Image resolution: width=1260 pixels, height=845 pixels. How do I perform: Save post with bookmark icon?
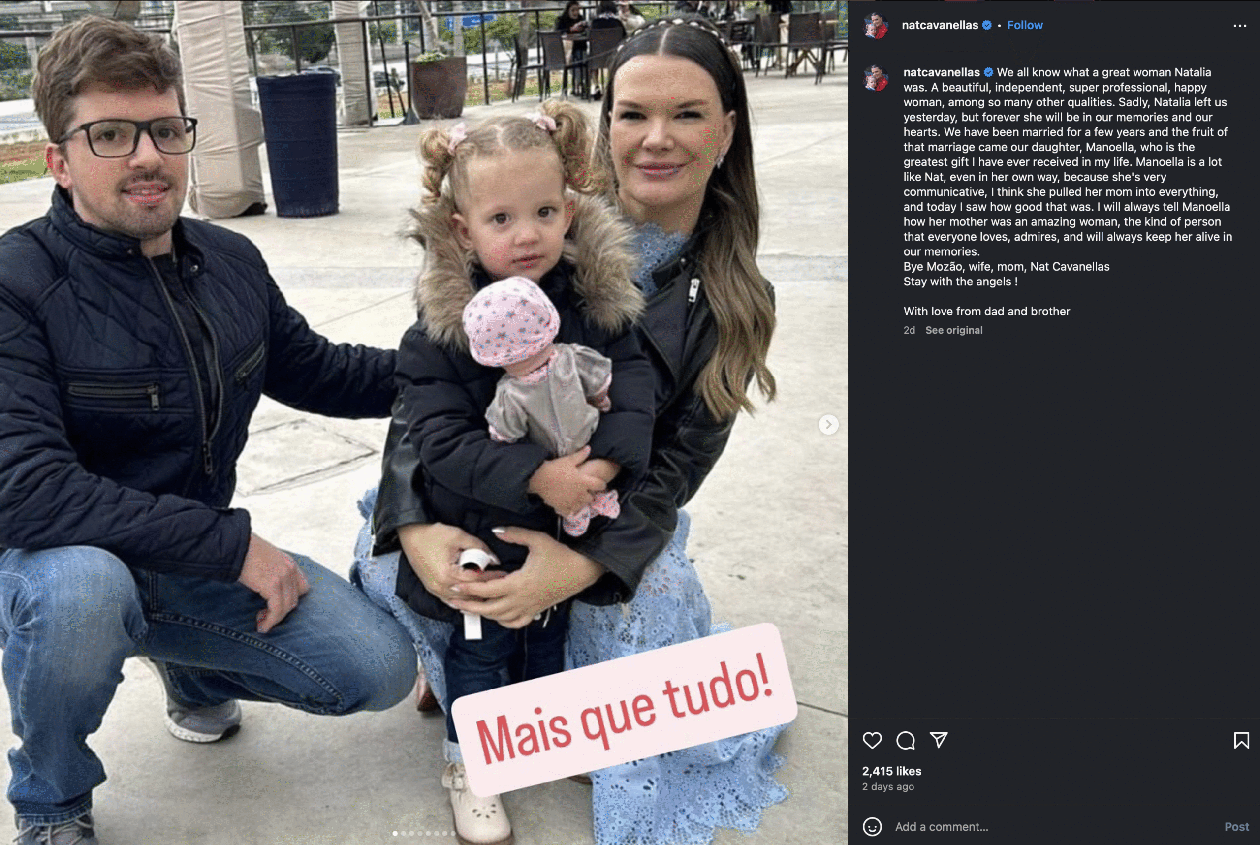click(x=1241, y=740)
